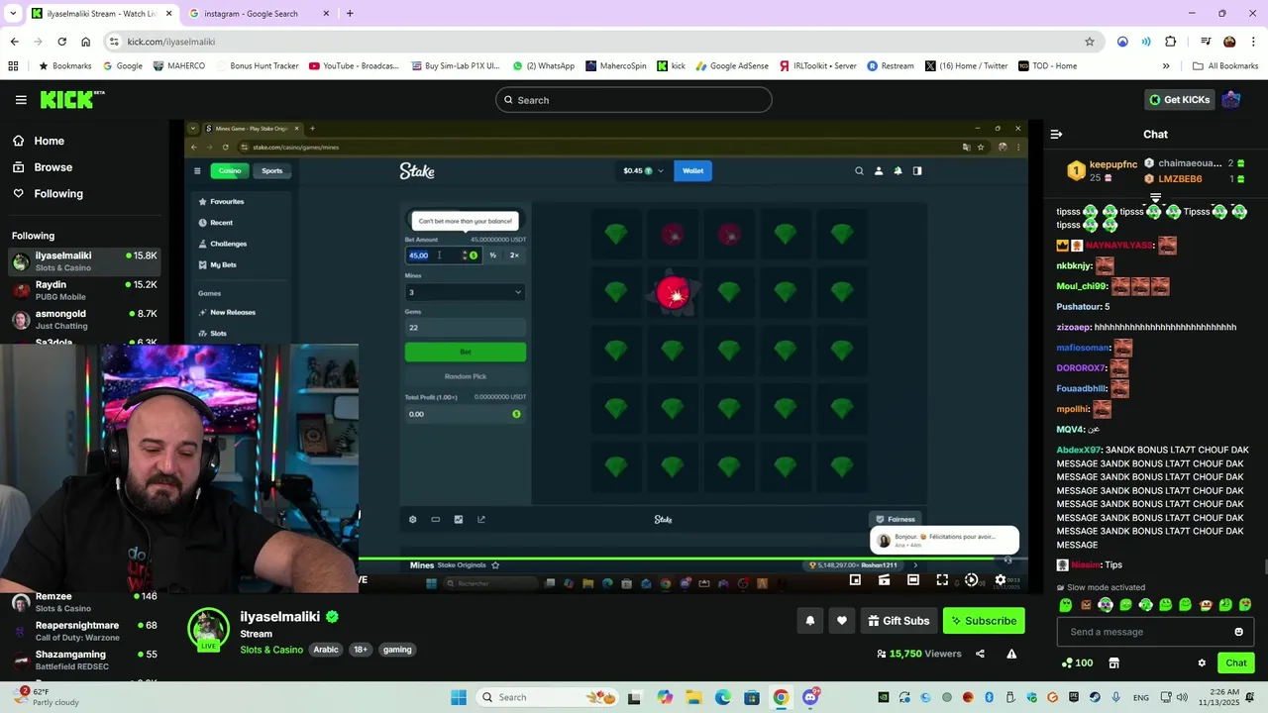
Task: Open Raydin channel in Following list
Action: click(x=84, y=290)
